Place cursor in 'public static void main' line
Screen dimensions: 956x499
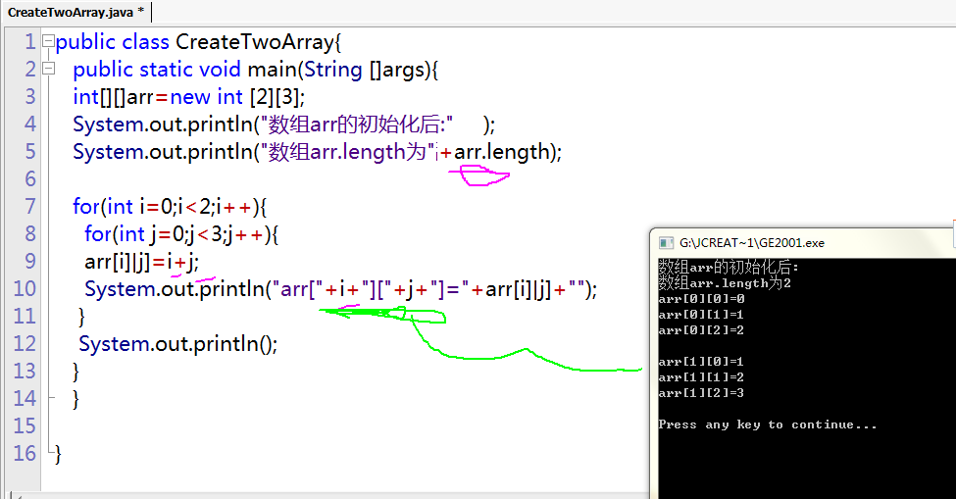point(256,70)
